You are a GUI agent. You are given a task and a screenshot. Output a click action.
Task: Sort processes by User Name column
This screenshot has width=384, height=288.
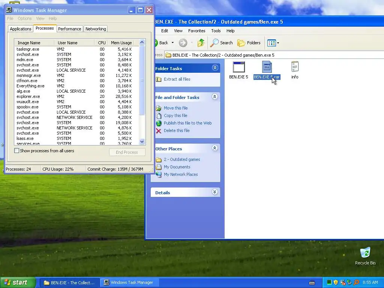click(74, 43)
